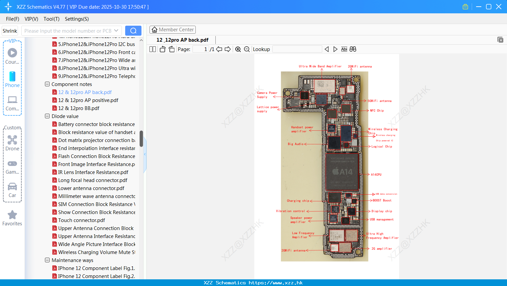Image resolution: width=507 pixels, height=286 pixels.
Task: Collapse the Maintenance ways group
Action: coord(47,260)
